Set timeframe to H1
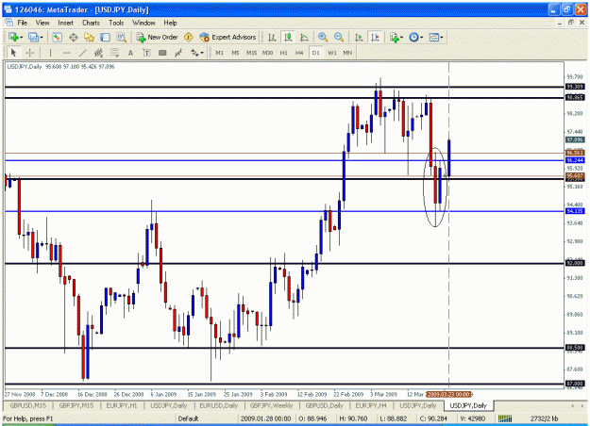590x426 pixels. point(284,53)
